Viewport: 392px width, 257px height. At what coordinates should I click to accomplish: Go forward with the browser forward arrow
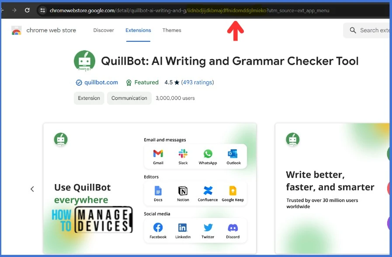click(x=14, y=10)
